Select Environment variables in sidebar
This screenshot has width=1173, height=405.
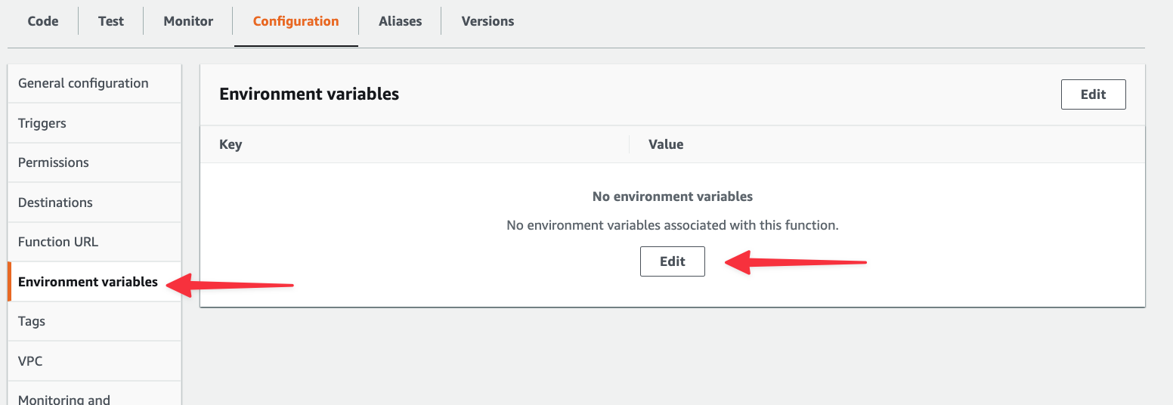pyautogui.click(x=94, y=282)
